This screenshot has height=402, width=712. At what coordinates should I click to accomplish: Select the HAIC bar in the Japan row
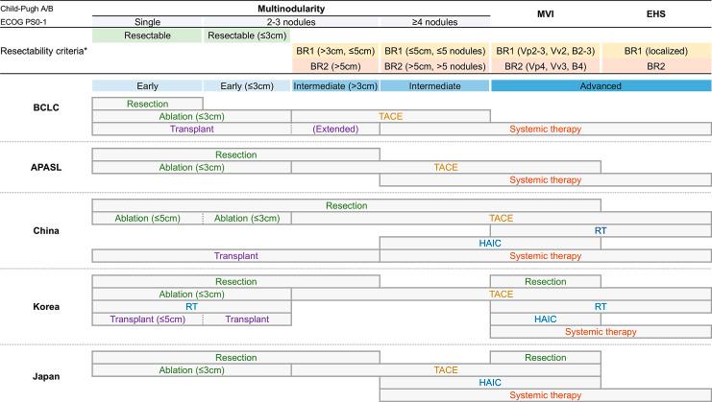pos(490,382)
